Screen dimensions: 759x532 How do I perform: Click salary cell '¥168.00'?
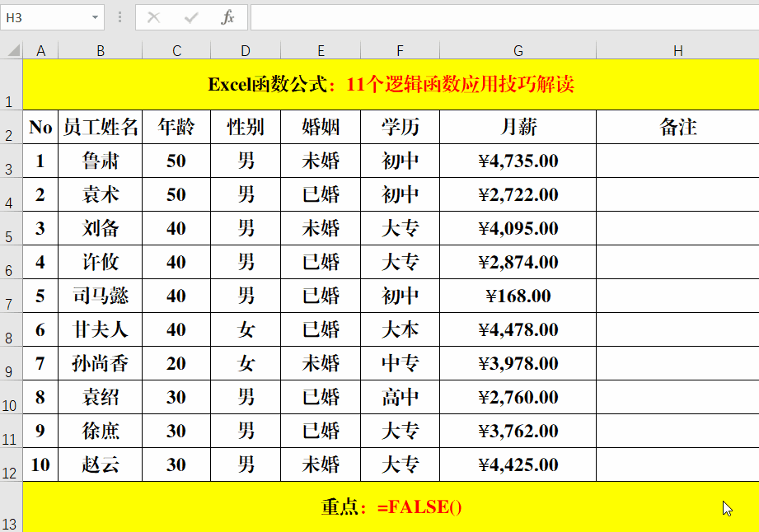pos(518,296)
